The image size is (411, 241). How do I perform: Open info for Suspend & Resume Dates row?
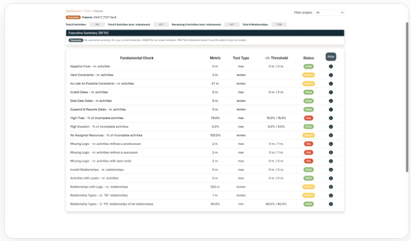point(330,110)
